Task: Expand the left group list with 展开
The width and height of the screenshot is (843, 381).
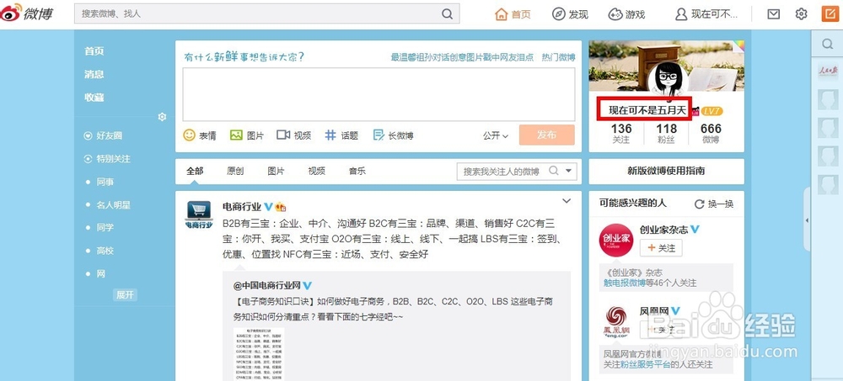Action: coord(126,294)
